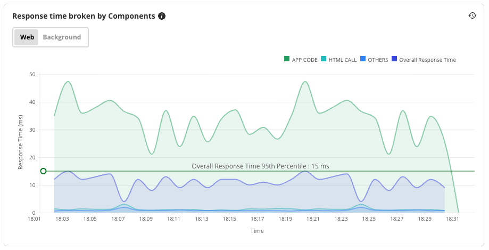
Task: Click the chart title text
Action: coord(84,16)
